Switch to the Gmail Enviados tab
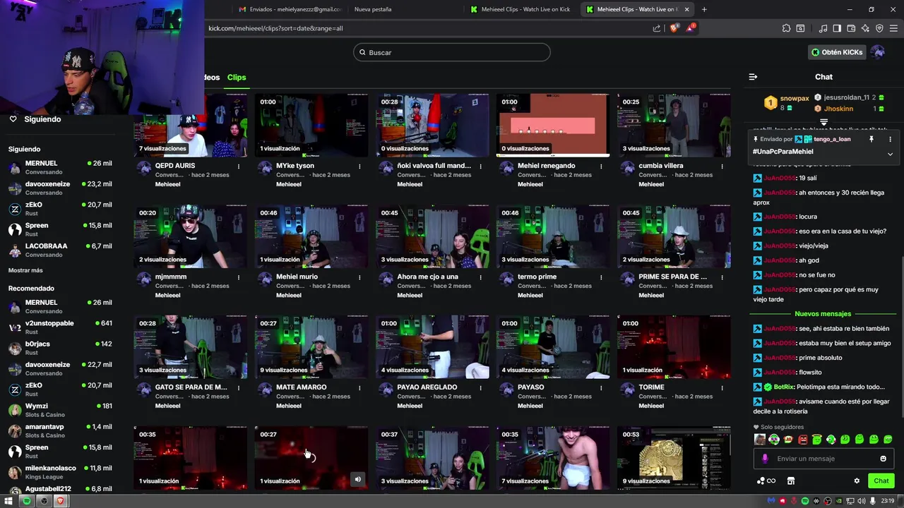The image size is (904, 508). tap(290, 9)
